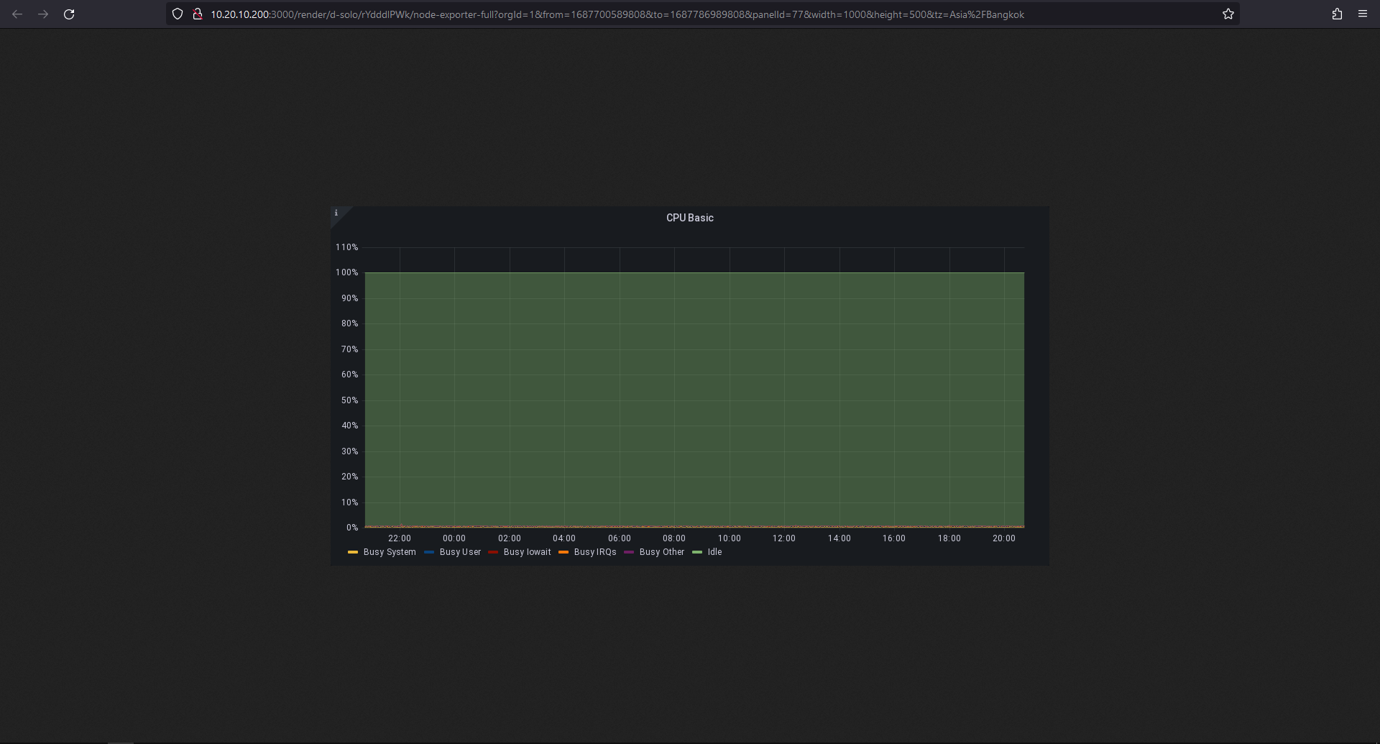Click inside the green Idle graph area
Image resolution: width=1380 pixels, height=744 pixels.
(x=694, y=400)
